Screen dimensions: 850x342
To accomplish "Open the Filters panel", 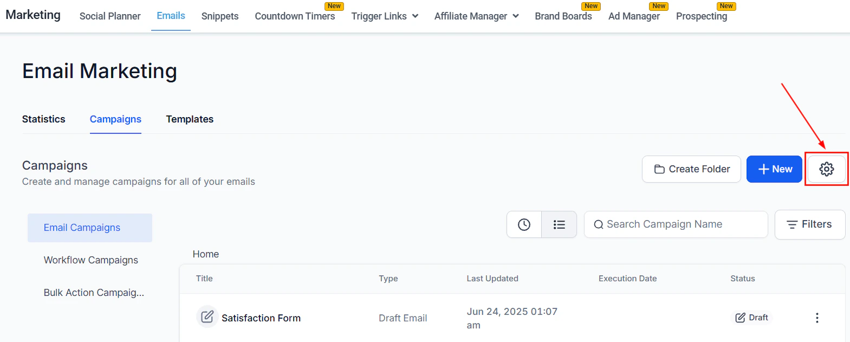I will (809, 224).
